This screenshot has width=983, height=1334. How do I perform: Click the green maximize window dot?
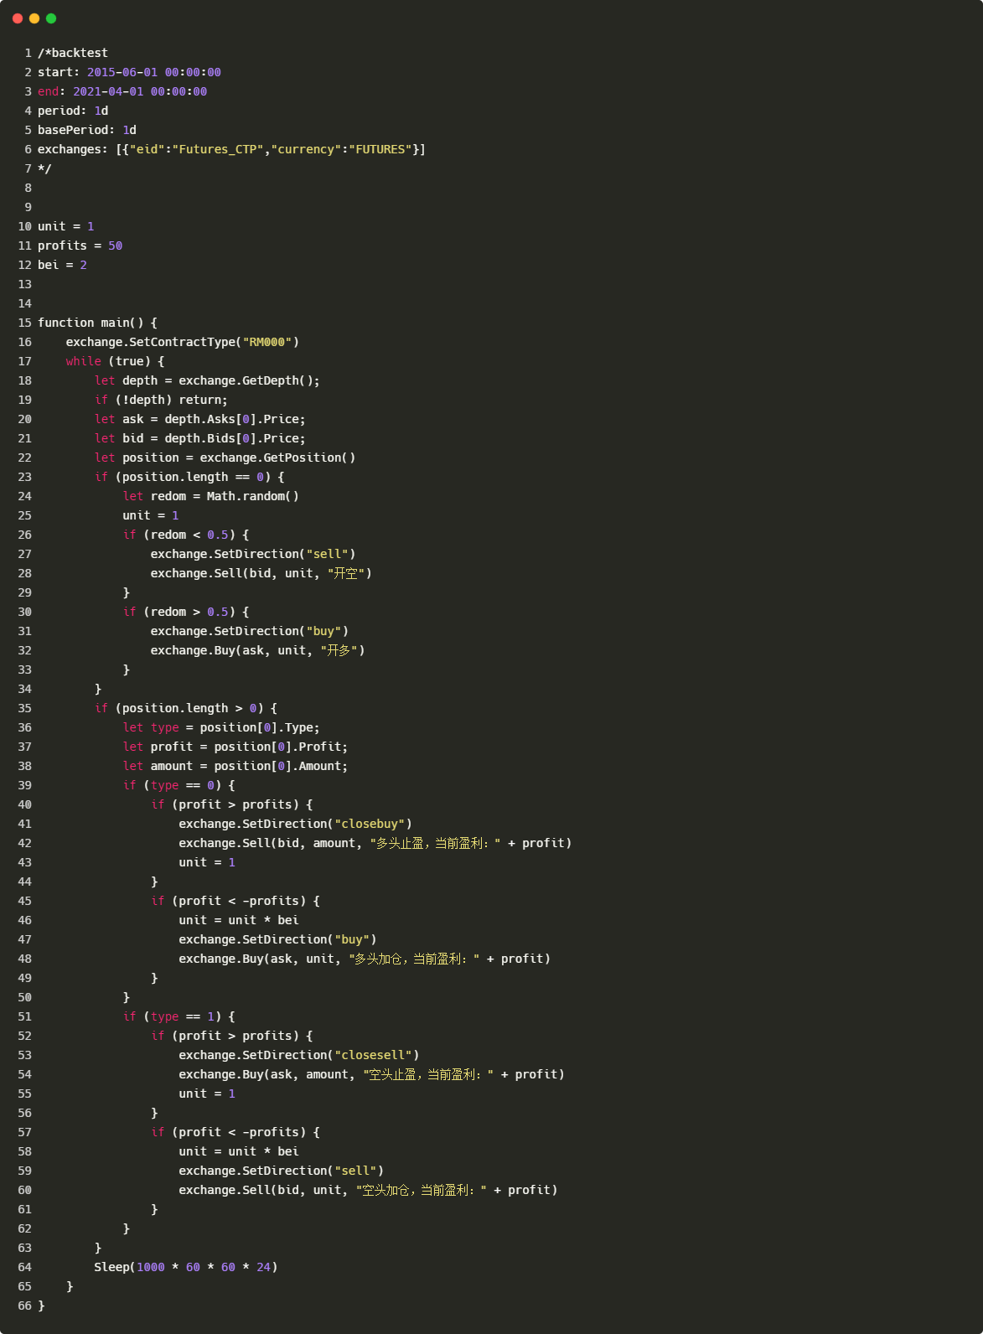coord(51,18)
